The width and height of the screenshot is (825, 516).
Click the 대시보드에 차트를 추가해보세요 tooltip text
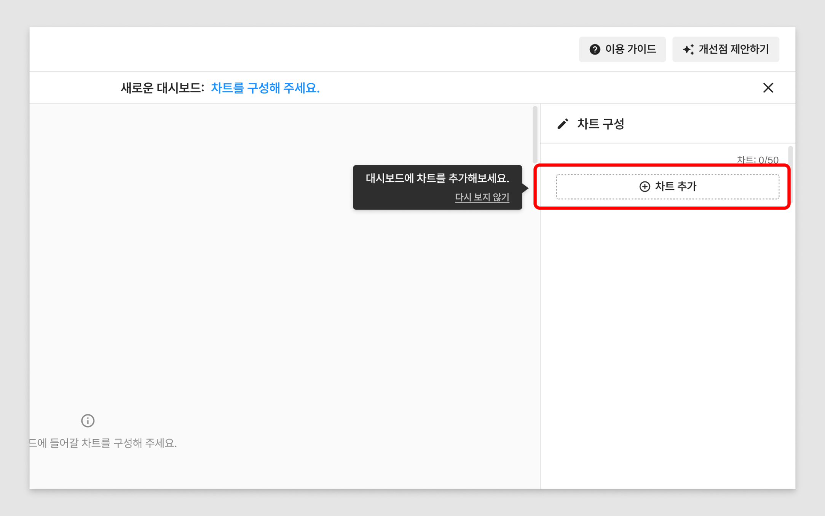point(437,178)
